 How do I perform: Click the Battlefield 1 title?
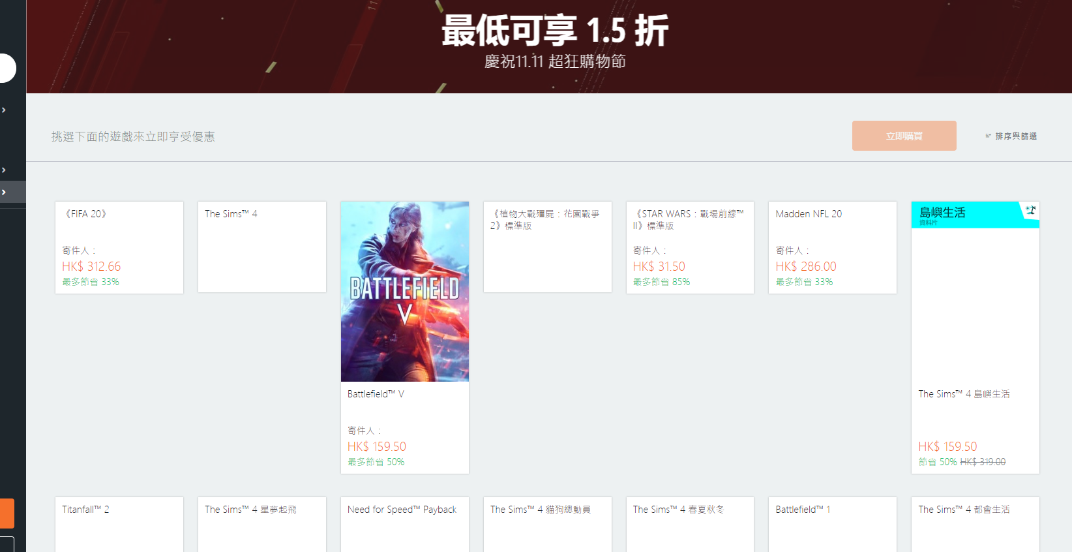tap(802, 510)
